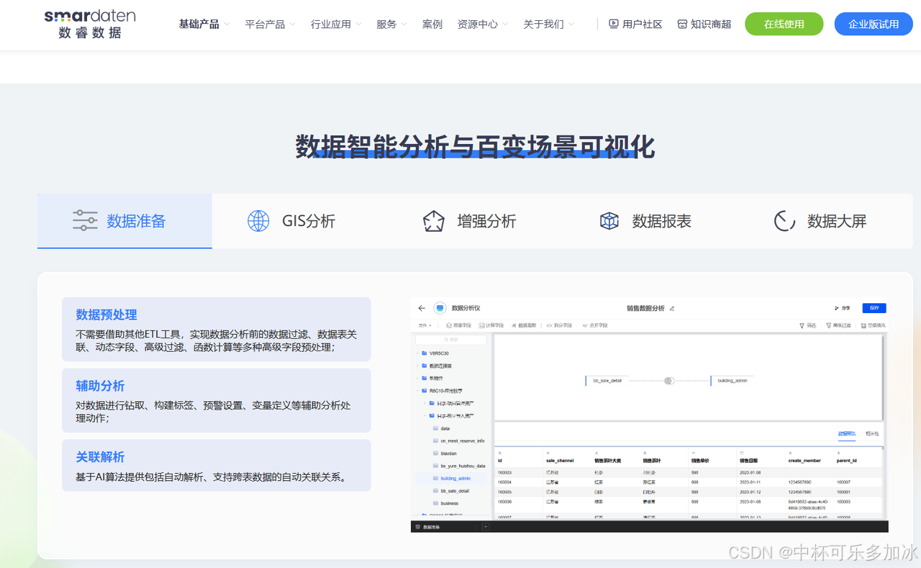Image resolution: width=921 pixels, height=568 pixels.
Task: Click the 数据报表 cube icon
Action: [x=609, y=220]
